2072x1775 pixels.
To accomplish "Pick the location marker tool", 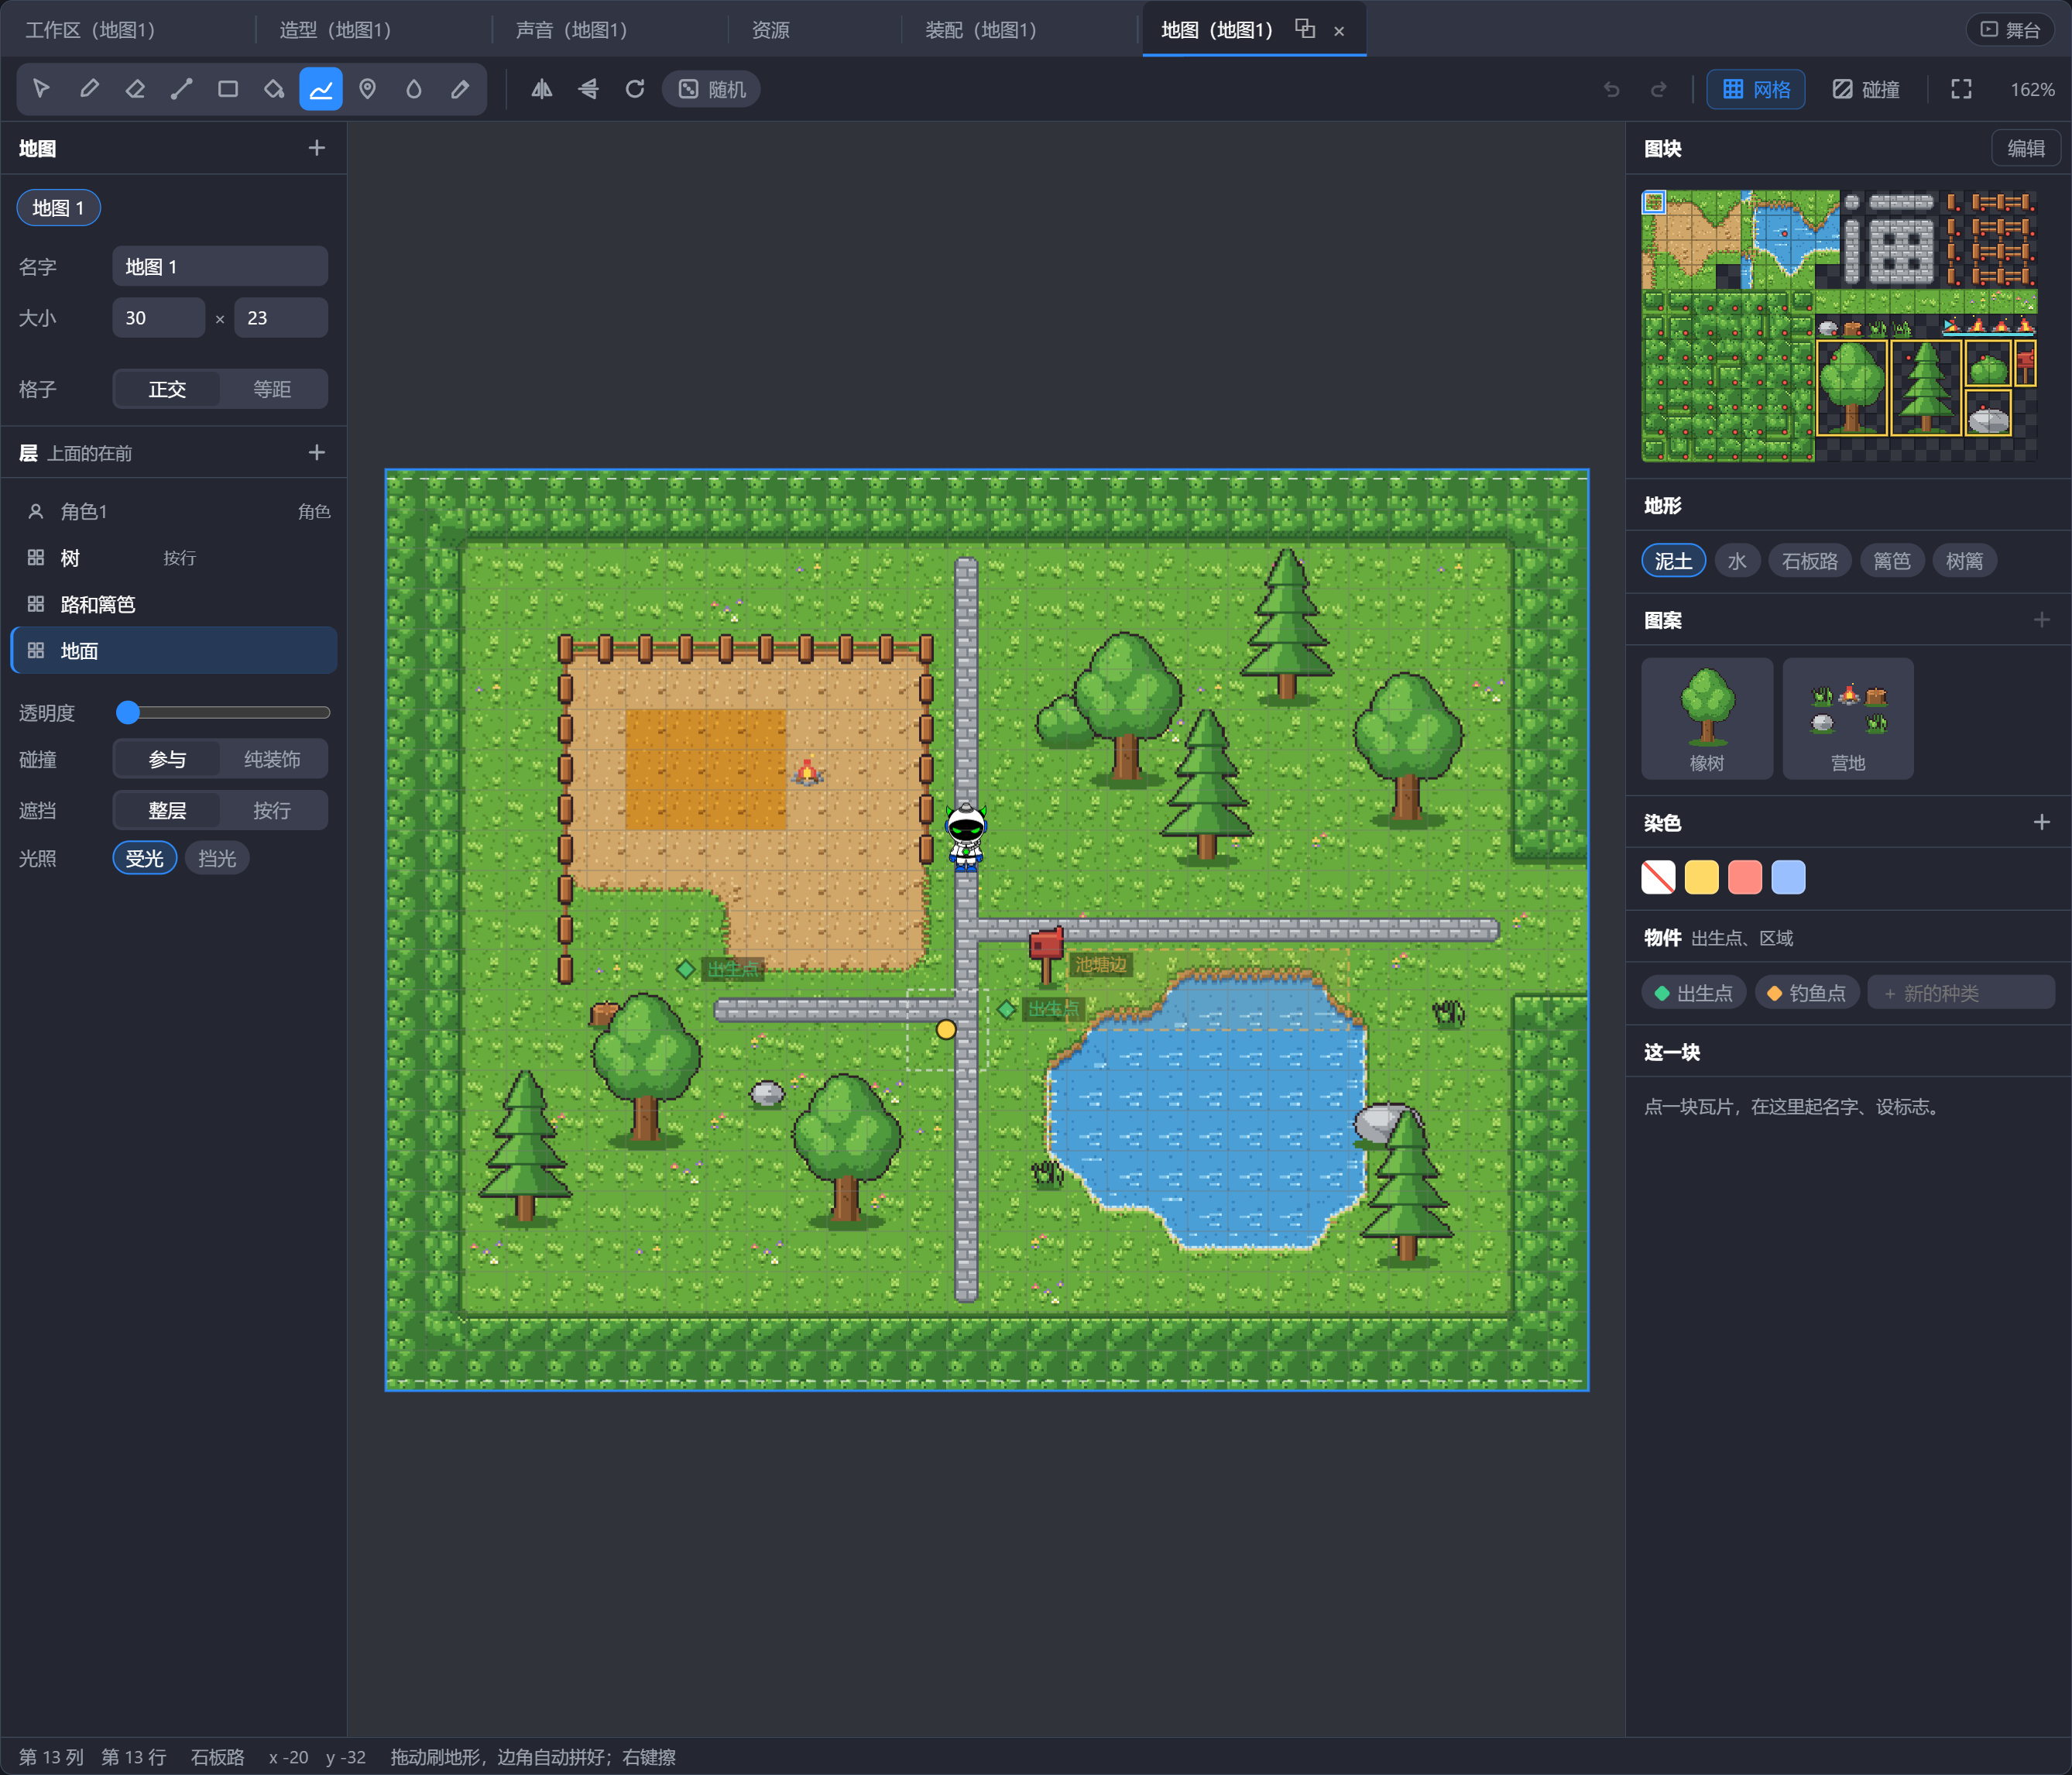I will (367, 89).
